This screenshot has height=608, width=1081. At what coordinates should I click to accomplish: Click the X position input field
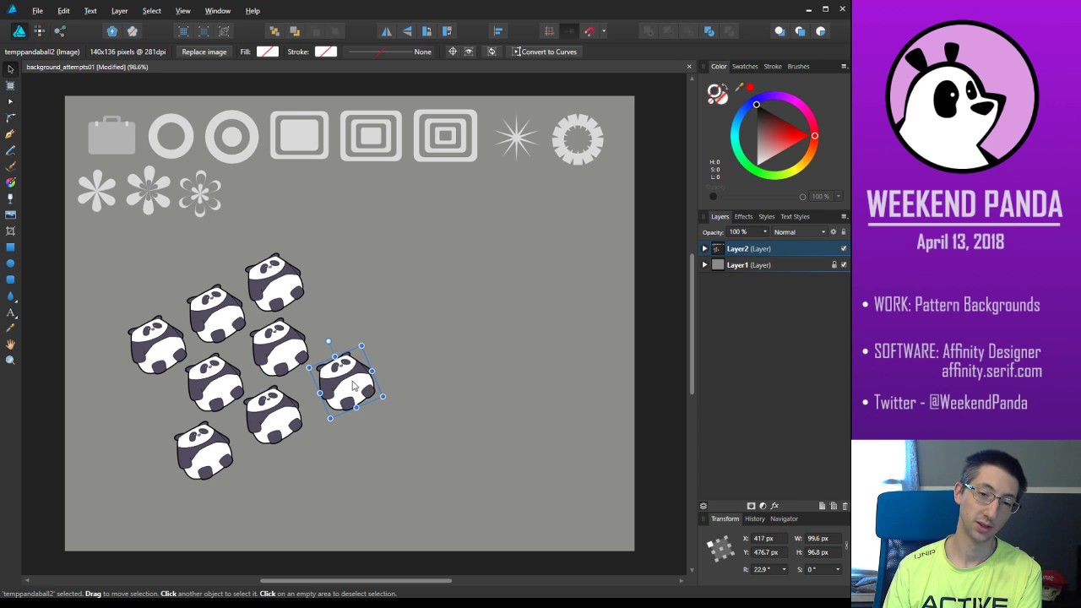[769, 539]
